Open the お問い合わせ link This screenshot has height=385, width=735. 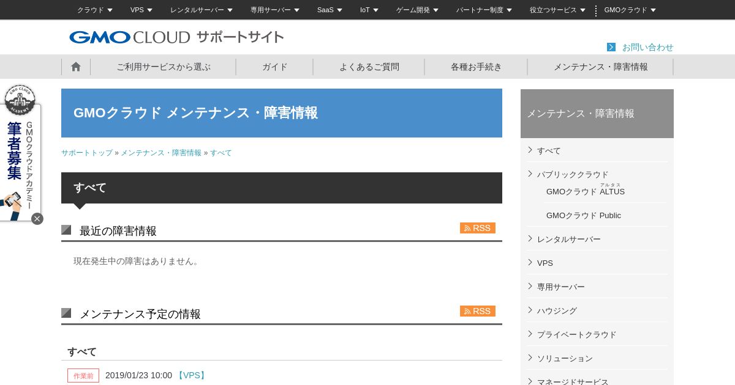tap(647, 47)
